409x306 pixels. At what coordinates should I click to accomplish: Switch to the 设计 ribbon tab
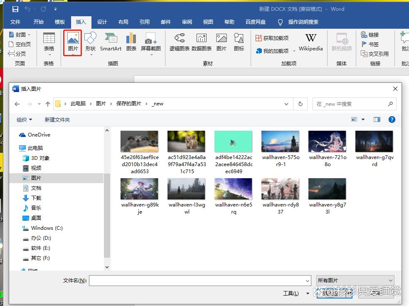pyautogui.click(x=102, y=22)
